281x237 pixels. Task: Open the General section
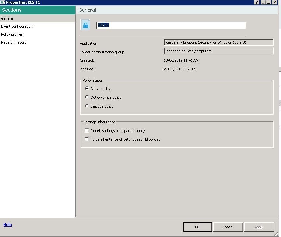coord(38,18)
